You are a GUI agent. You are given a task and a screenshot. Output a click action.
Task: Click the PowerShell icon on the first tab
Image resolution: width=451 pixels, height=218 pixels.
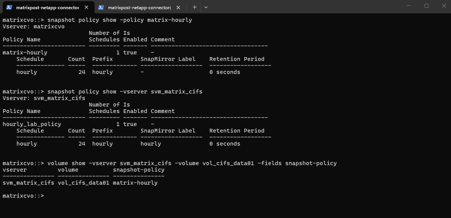[x=9, y=7]
